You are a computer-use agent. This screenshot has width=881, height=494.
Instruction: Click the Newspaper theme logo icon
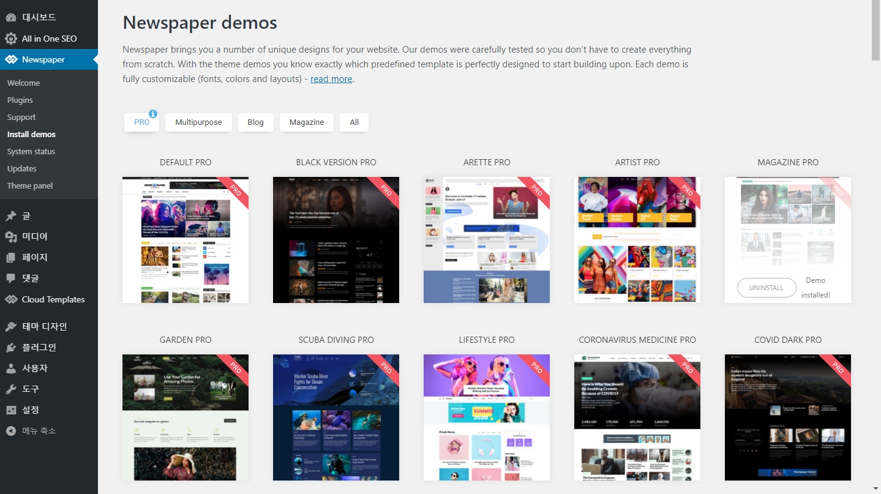pyautogui.click(x=11, y=59)
